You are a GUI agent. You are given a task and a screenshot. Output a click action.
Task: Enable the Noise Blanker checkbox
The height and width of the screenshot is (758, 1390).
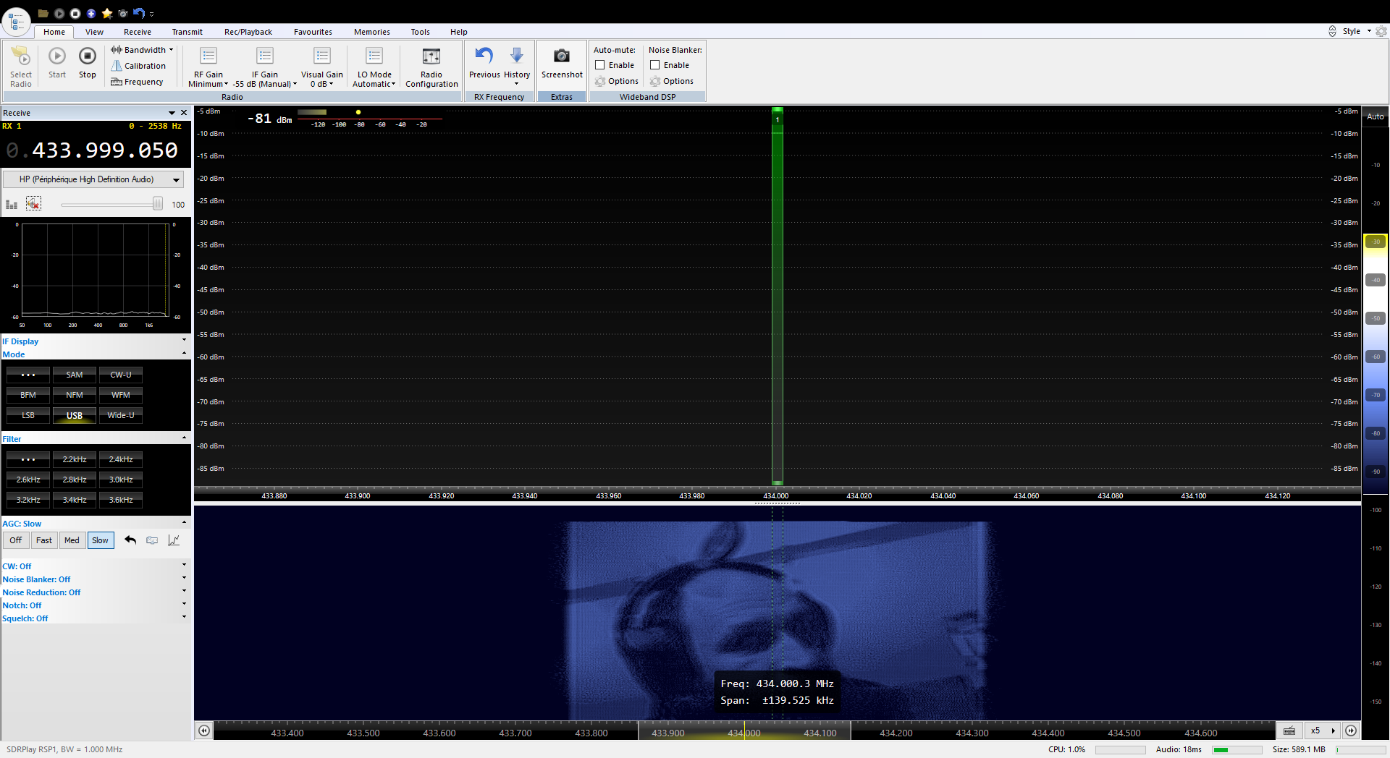[655, 65]
